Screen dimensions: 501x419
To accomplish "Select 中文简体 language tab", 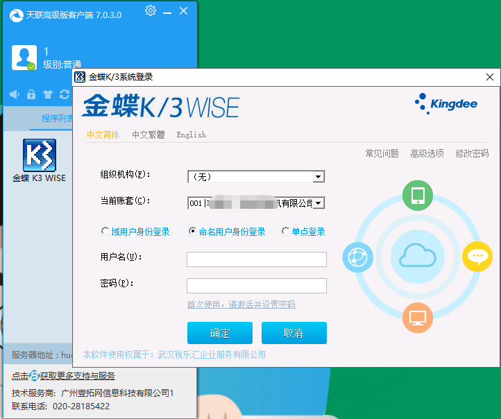I will coord(103,135).
